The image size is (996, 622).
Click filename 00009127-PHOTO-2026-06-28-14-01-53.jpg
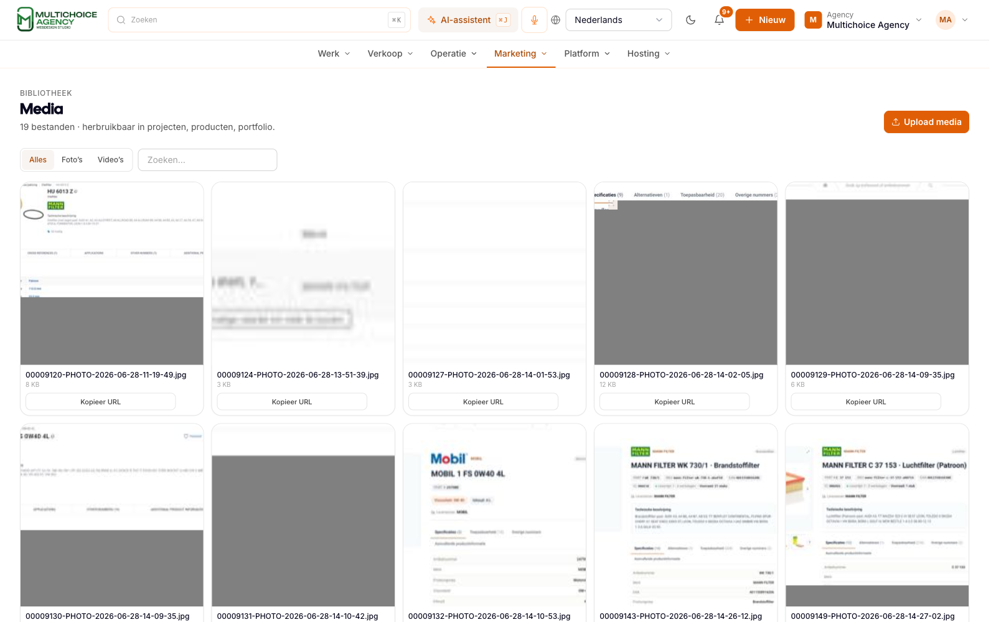[489, 375]
